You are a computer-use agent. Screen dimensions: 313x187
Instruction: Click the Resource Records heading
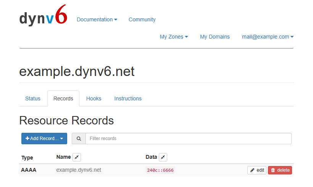click(x=66, y=121)
